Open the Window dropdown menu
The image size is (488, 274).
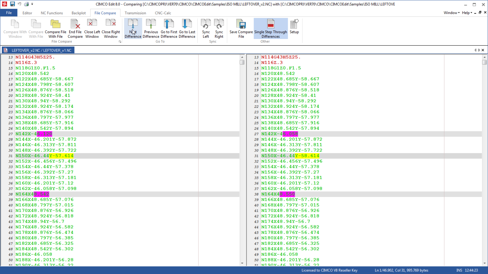pyautogui.click(x=451, y=13)
